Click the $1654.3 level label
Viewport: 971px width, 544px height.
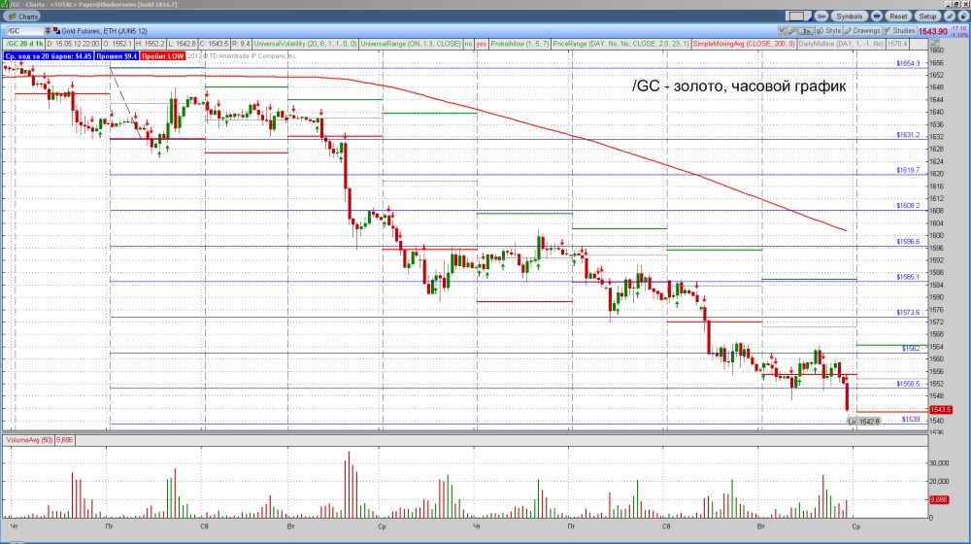(908, 63)
